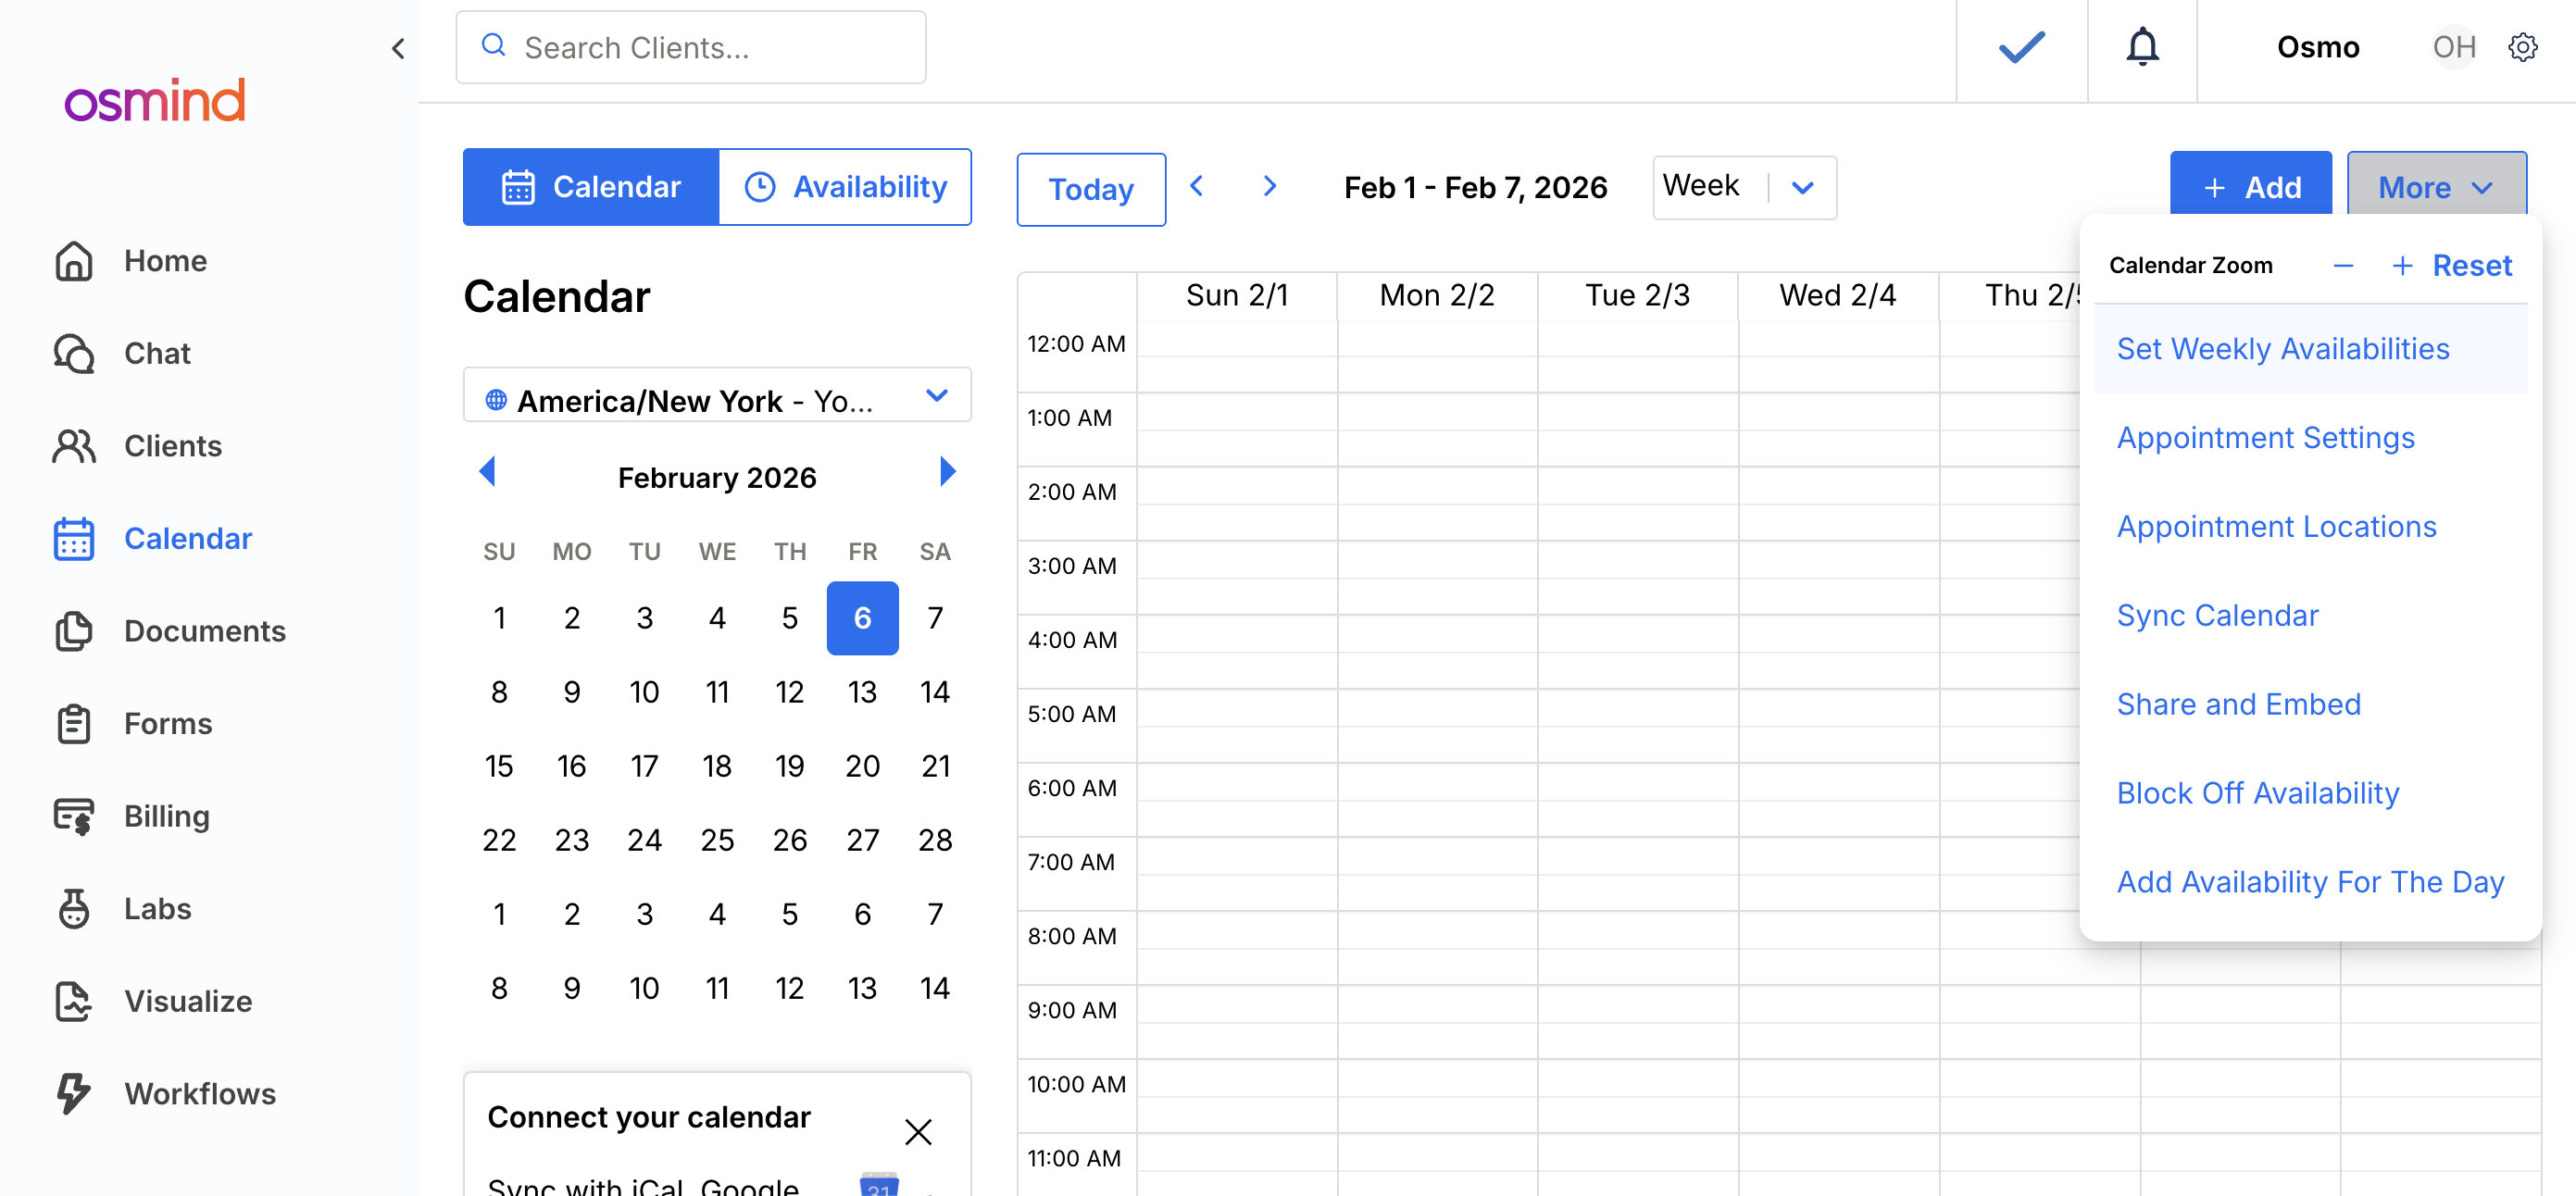Click the osmind logo
Viewport: 2576px width, 1196px height.
[155, 100]
